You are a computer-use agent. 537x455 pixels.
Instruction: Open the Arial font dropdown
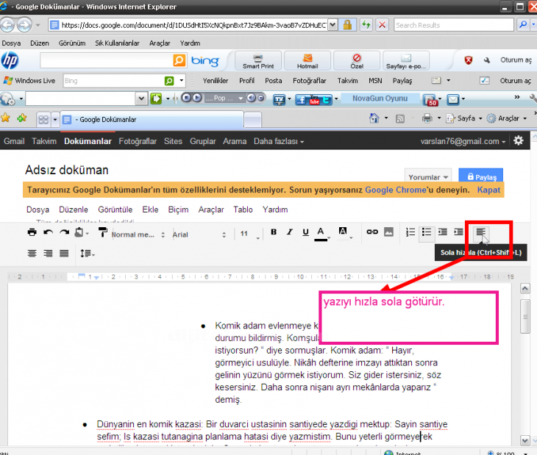click(199, 234)
